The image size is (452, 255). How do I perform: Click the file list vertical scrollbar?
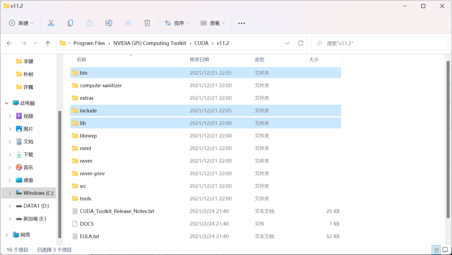pos(448,139)
